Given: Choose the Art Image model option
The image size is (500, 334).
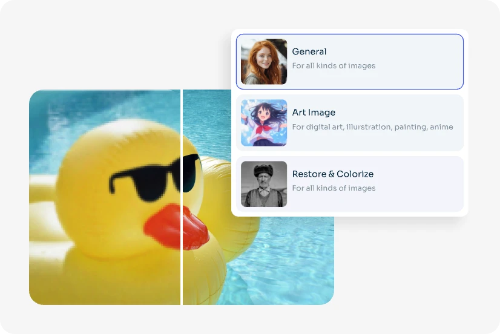Looking at the screenshot, I should pos(349,123).
